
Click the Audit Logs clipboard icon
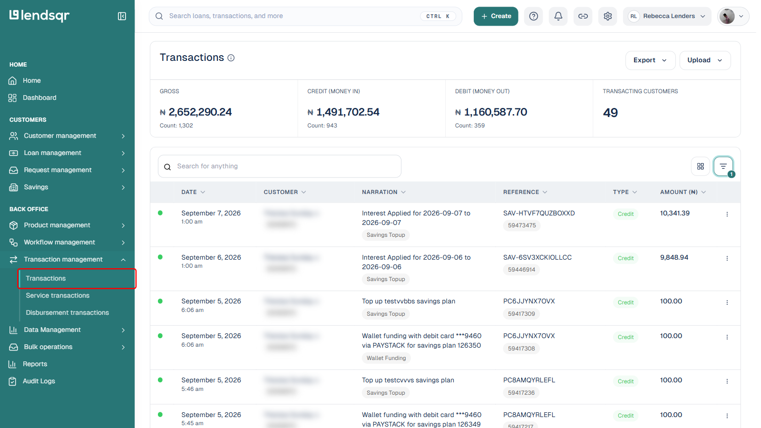coord(13,381)
